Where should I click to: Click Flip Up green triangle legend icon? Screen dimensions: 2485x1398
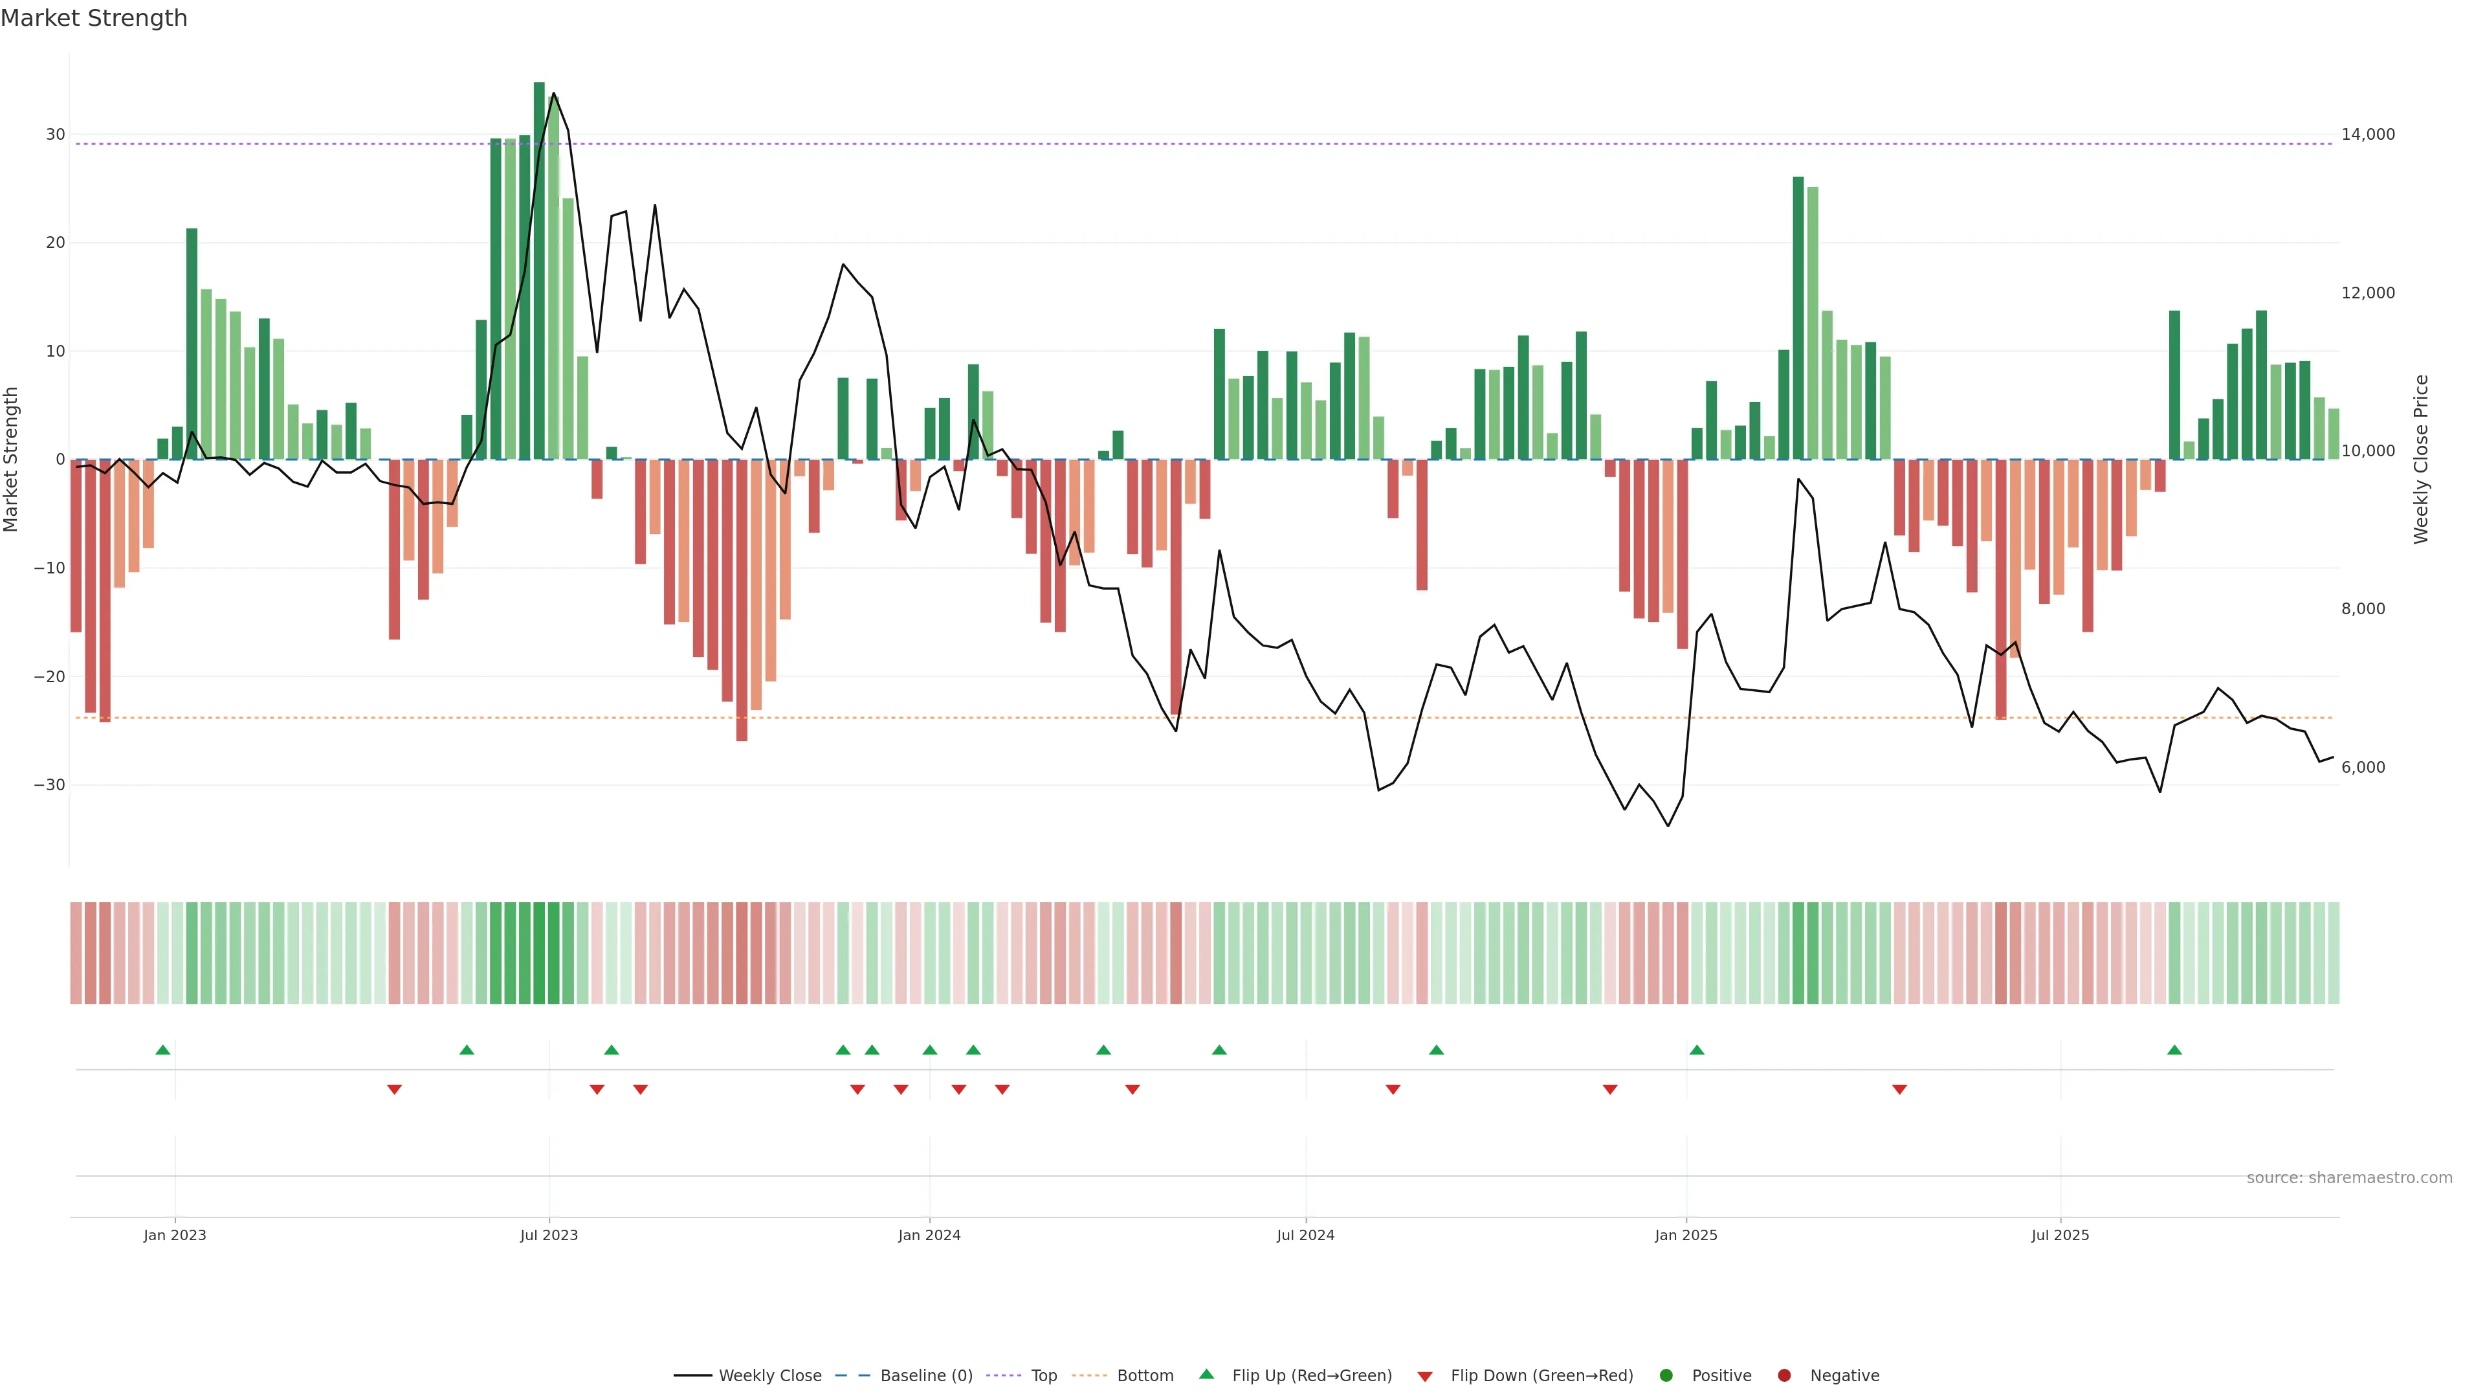coord(1206,1375)
